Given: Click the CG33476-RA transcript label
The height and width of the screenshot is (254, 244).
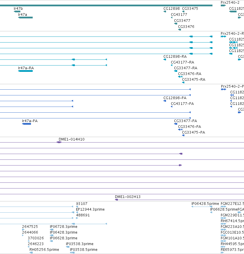Looking at the screenshot, I should [190, 74].
